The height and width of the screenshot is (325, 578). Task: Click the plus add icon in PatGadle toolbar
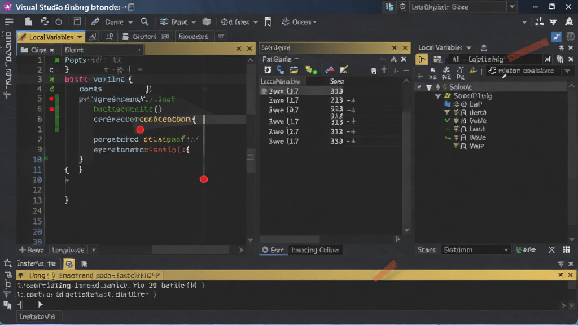[x=384, y=70]
